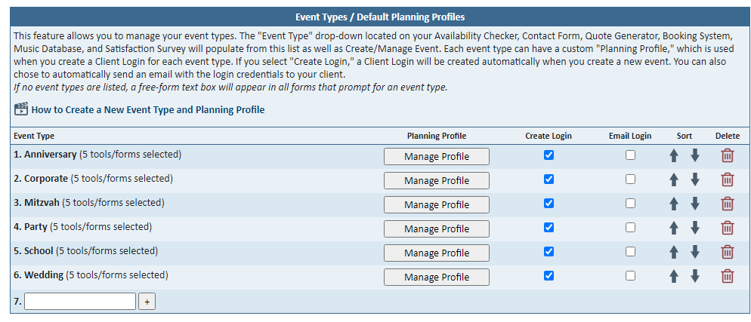
Task: Disable Create Login for Wedding
Action: pyautogui.click(x=549, y=275)
